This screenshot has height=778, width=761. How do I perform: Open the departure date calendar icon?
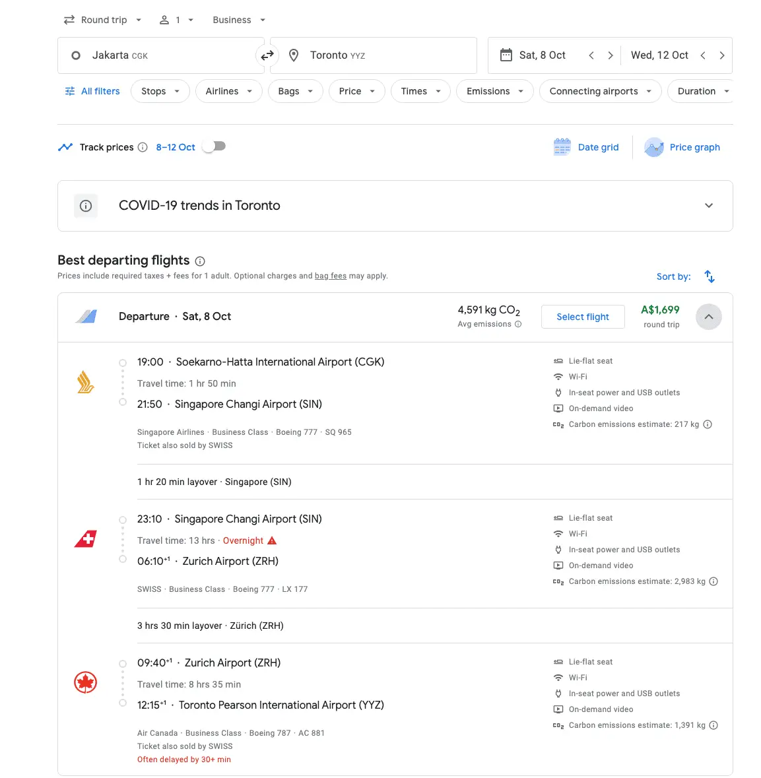[x=506, y=55]
